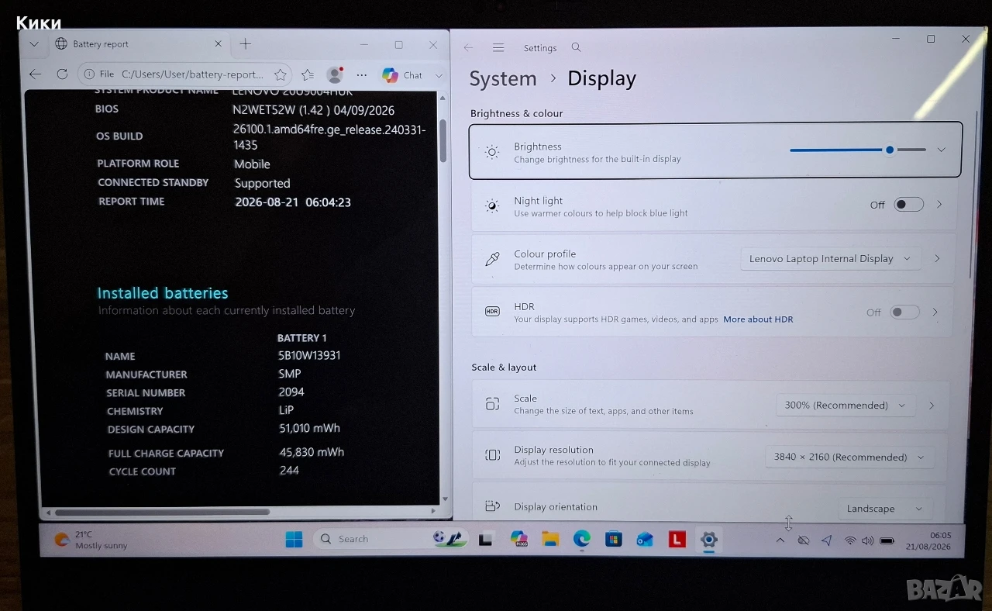Switch to Settings on the taskbar
Image resolution: width=992 pixels, height=611 pixels.
tap(708, 540)
